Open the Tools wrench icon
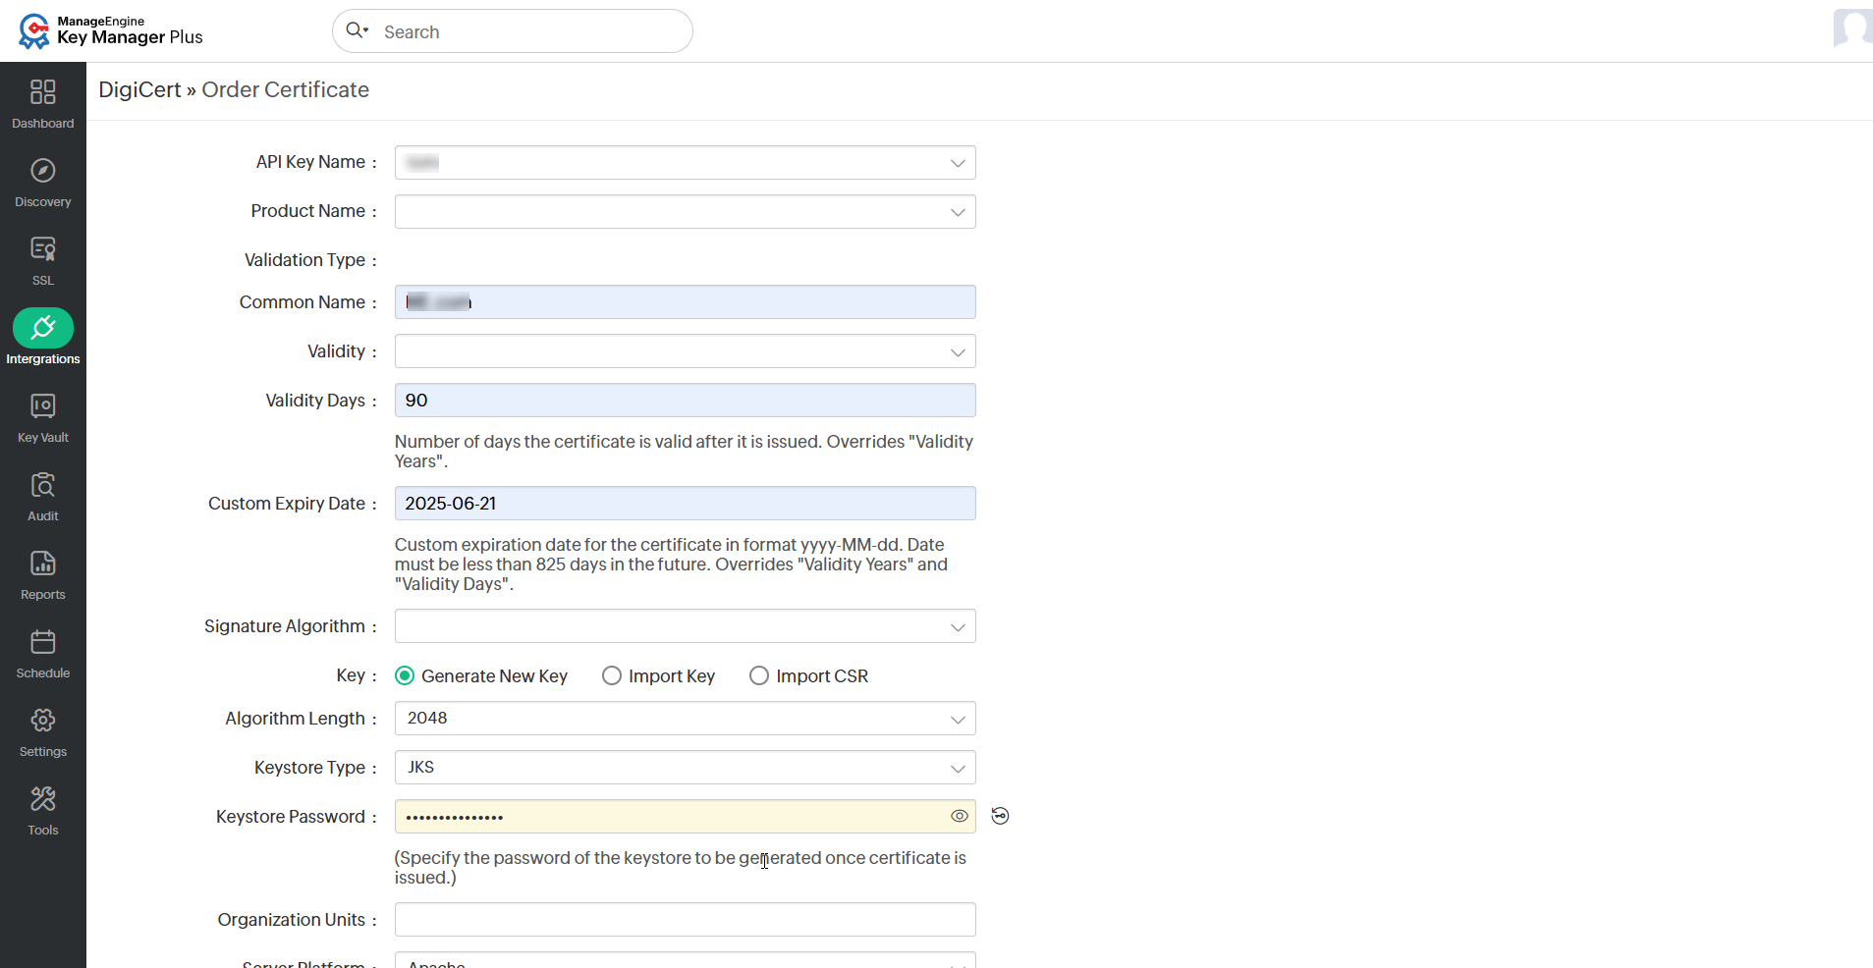The height and width of the screenshot is (968, 1873). pyautogui.click(x=43, y=799)
